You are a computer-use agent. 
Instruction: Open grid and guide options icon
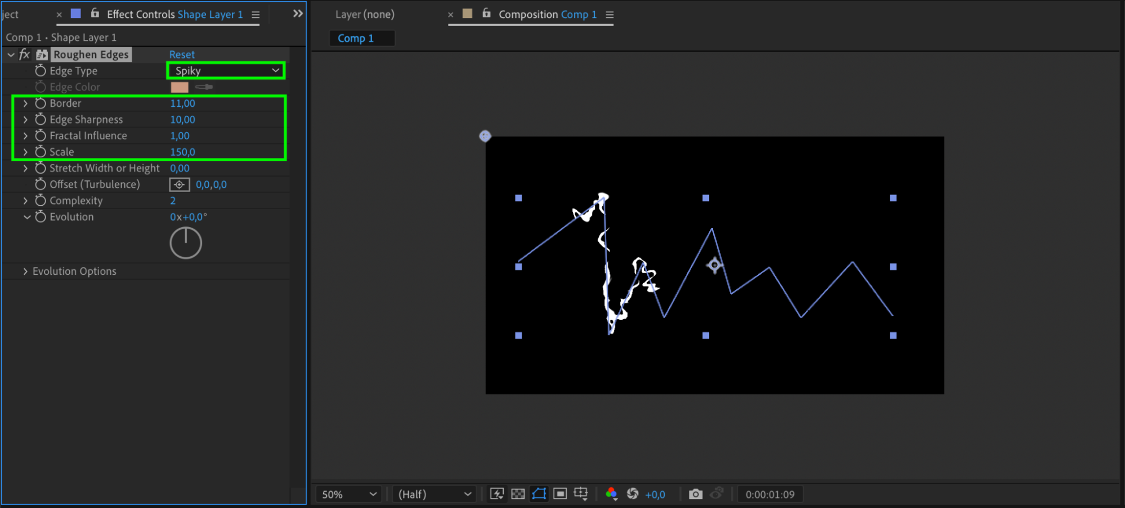pyautogui.click(x=581, y=494)
